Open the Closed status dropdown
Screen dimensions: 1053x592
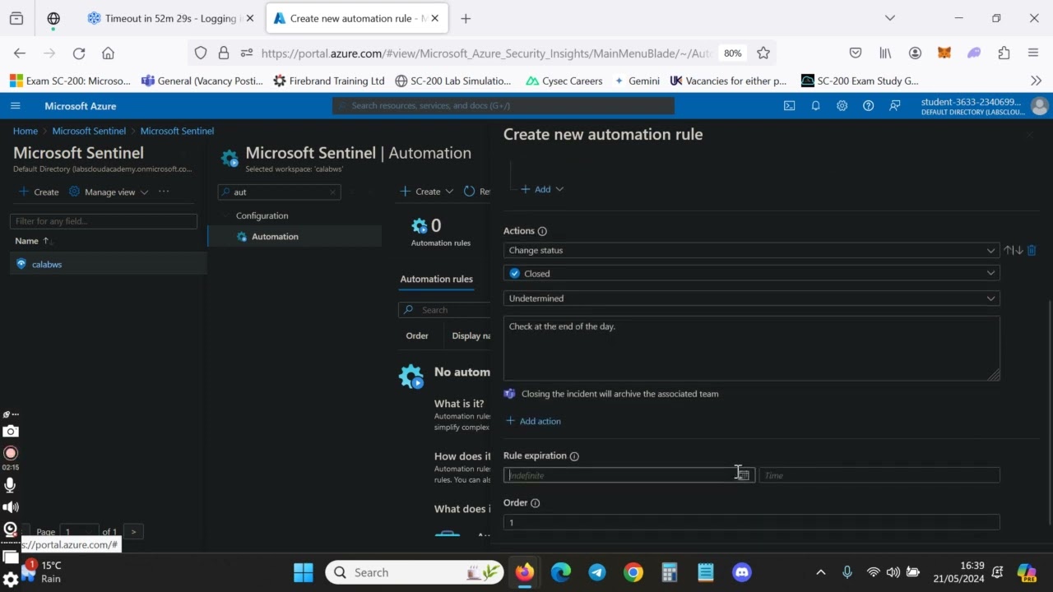pos(751,273)
